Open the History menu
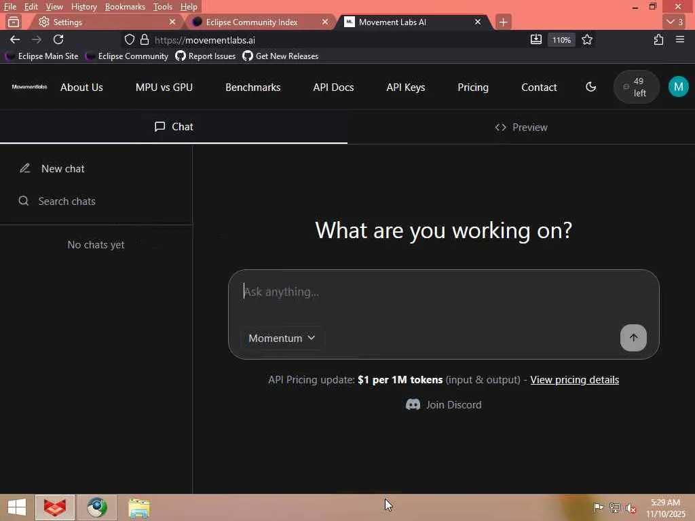 [x=83, y=7]
